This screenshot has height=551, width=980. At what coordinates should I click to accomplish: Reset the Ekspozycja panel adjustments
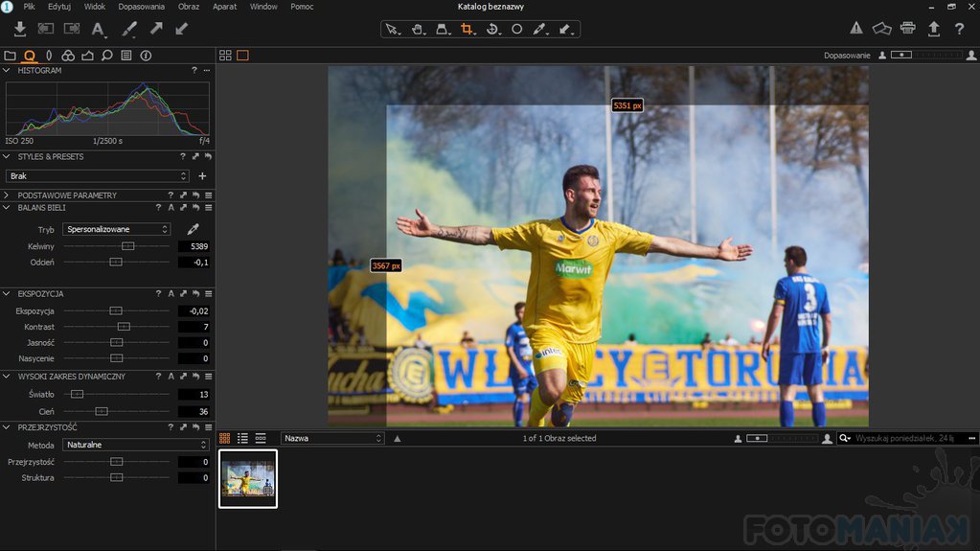pos(196,293)
